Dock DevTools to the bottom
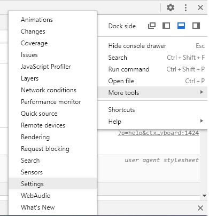This screenshot has width=209, height=216. tap(181, 26)
